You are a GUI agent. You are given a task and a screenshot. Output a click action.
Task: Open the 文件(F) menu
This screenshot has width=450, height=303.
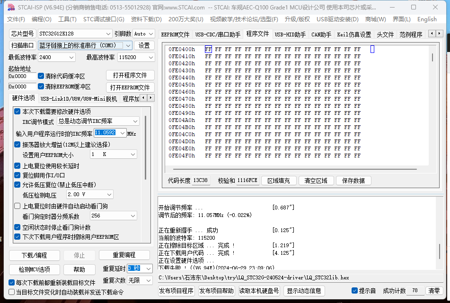click(16, 19)
